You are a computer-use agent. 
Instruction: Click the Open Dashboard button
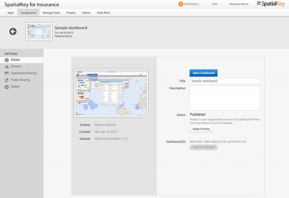203,73
